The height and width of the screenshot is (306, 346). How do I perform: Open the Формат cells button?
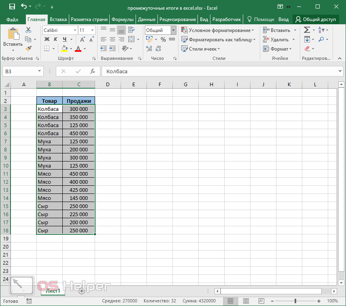click(277, 49)
